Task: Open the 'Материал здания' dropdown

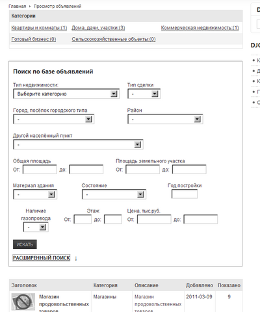Action: tap(35, 194)
